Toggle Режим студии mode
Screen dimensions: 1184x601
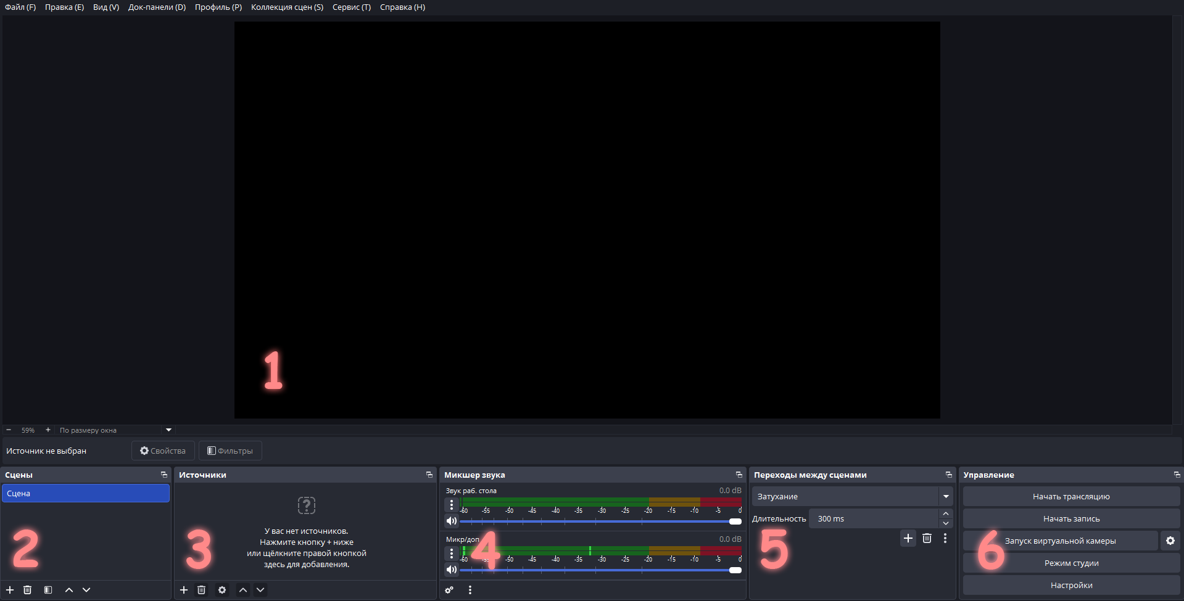[x=1071, y=563]
